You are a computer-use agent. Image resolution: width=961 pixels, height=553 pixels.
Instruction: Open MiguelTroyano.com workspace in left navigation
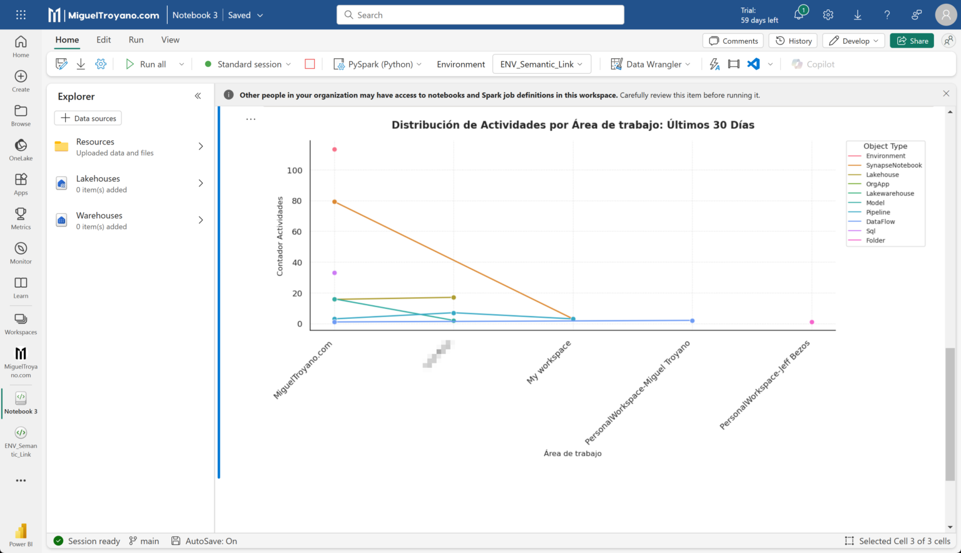click(x=21, y=362)
